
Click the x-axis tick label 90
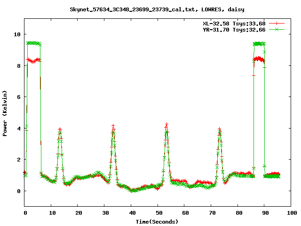(x=265, y=213)
